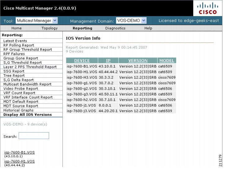Viewport: 242px width, 174px height.
Task: Click IP 30.7.10.1 cell
Action: tap(108, 100)
